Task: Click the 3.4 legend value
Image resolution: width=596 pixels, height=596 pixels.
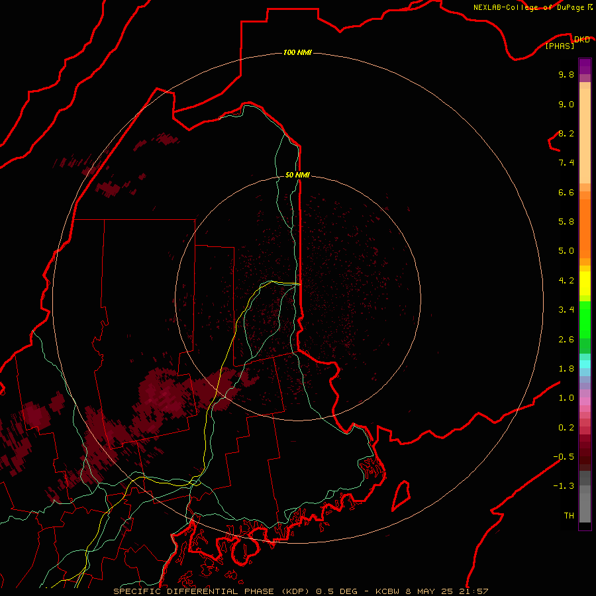Action: coord(566,309)
